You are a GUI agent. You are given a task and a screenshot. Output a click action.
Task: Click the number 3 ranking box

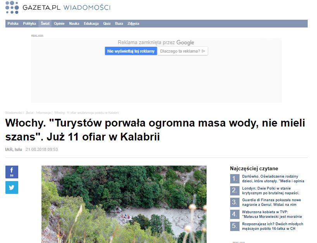tap(235, 202)
